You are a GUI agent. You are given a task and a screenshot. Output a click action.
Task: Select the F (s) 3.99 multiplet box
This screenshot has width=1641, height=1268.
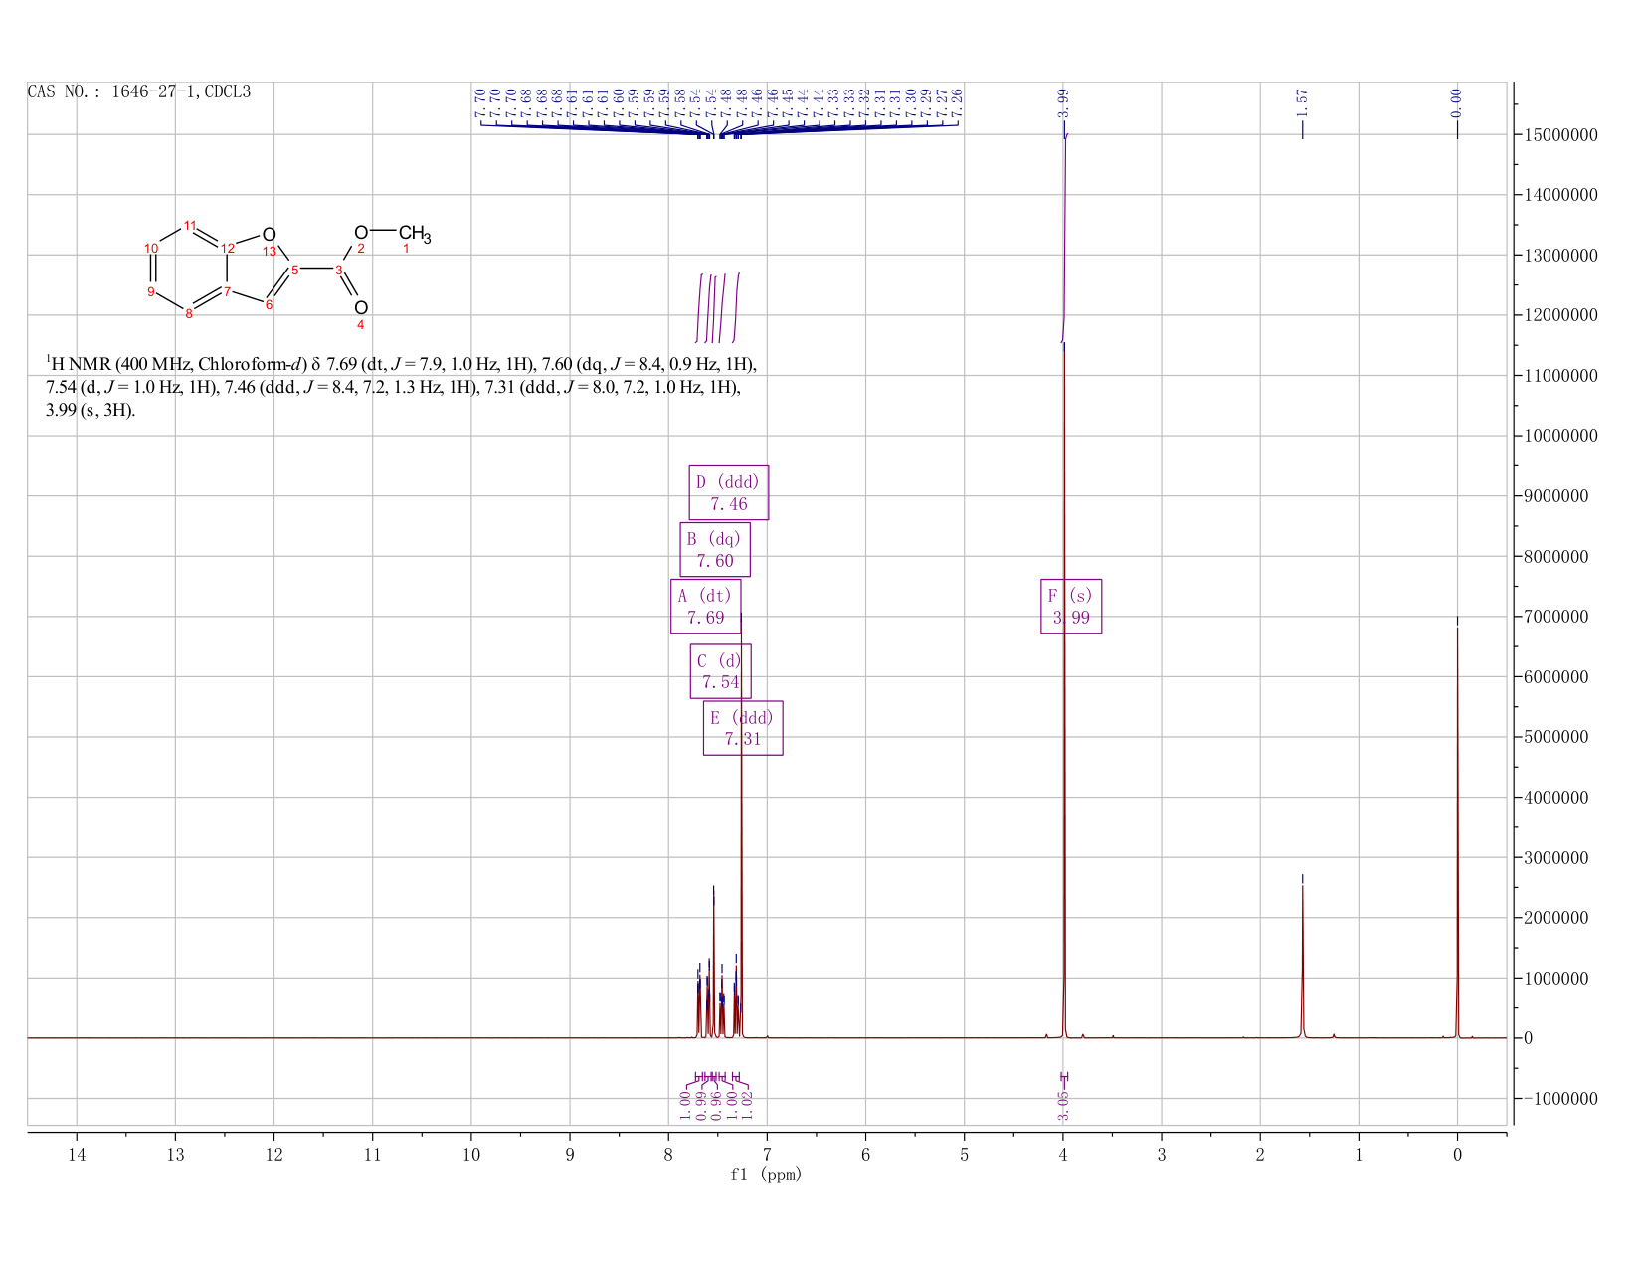(1071, 606)
